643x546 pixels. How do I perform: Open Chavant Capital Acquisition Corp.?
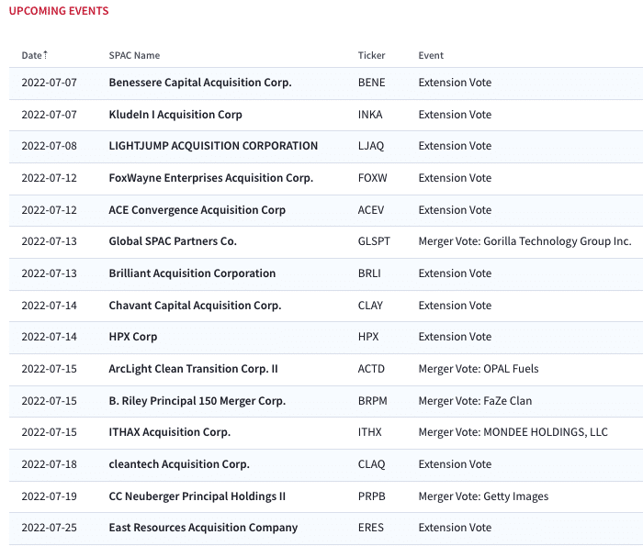point(195,306)
